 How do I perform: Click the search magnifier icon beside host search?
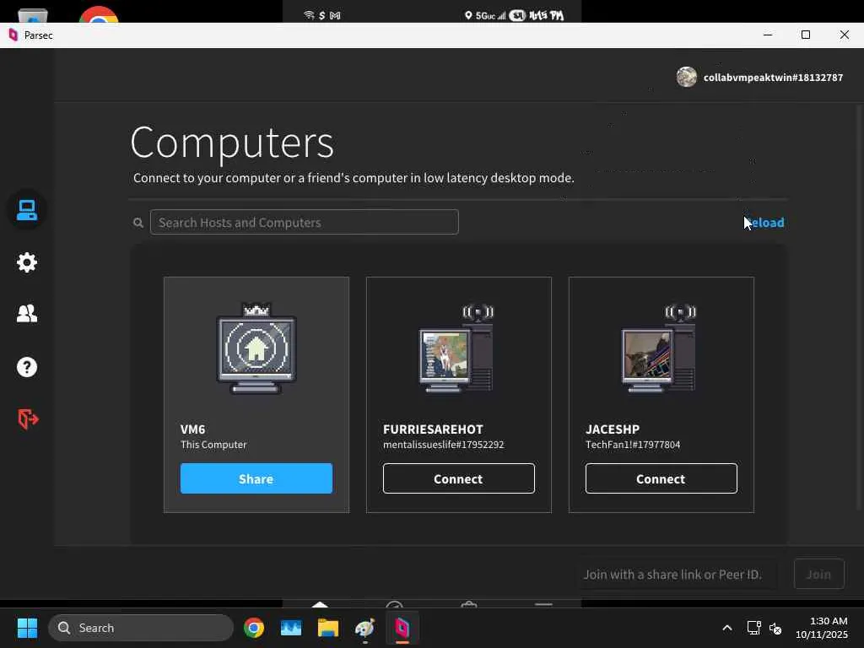click(138, 223)
